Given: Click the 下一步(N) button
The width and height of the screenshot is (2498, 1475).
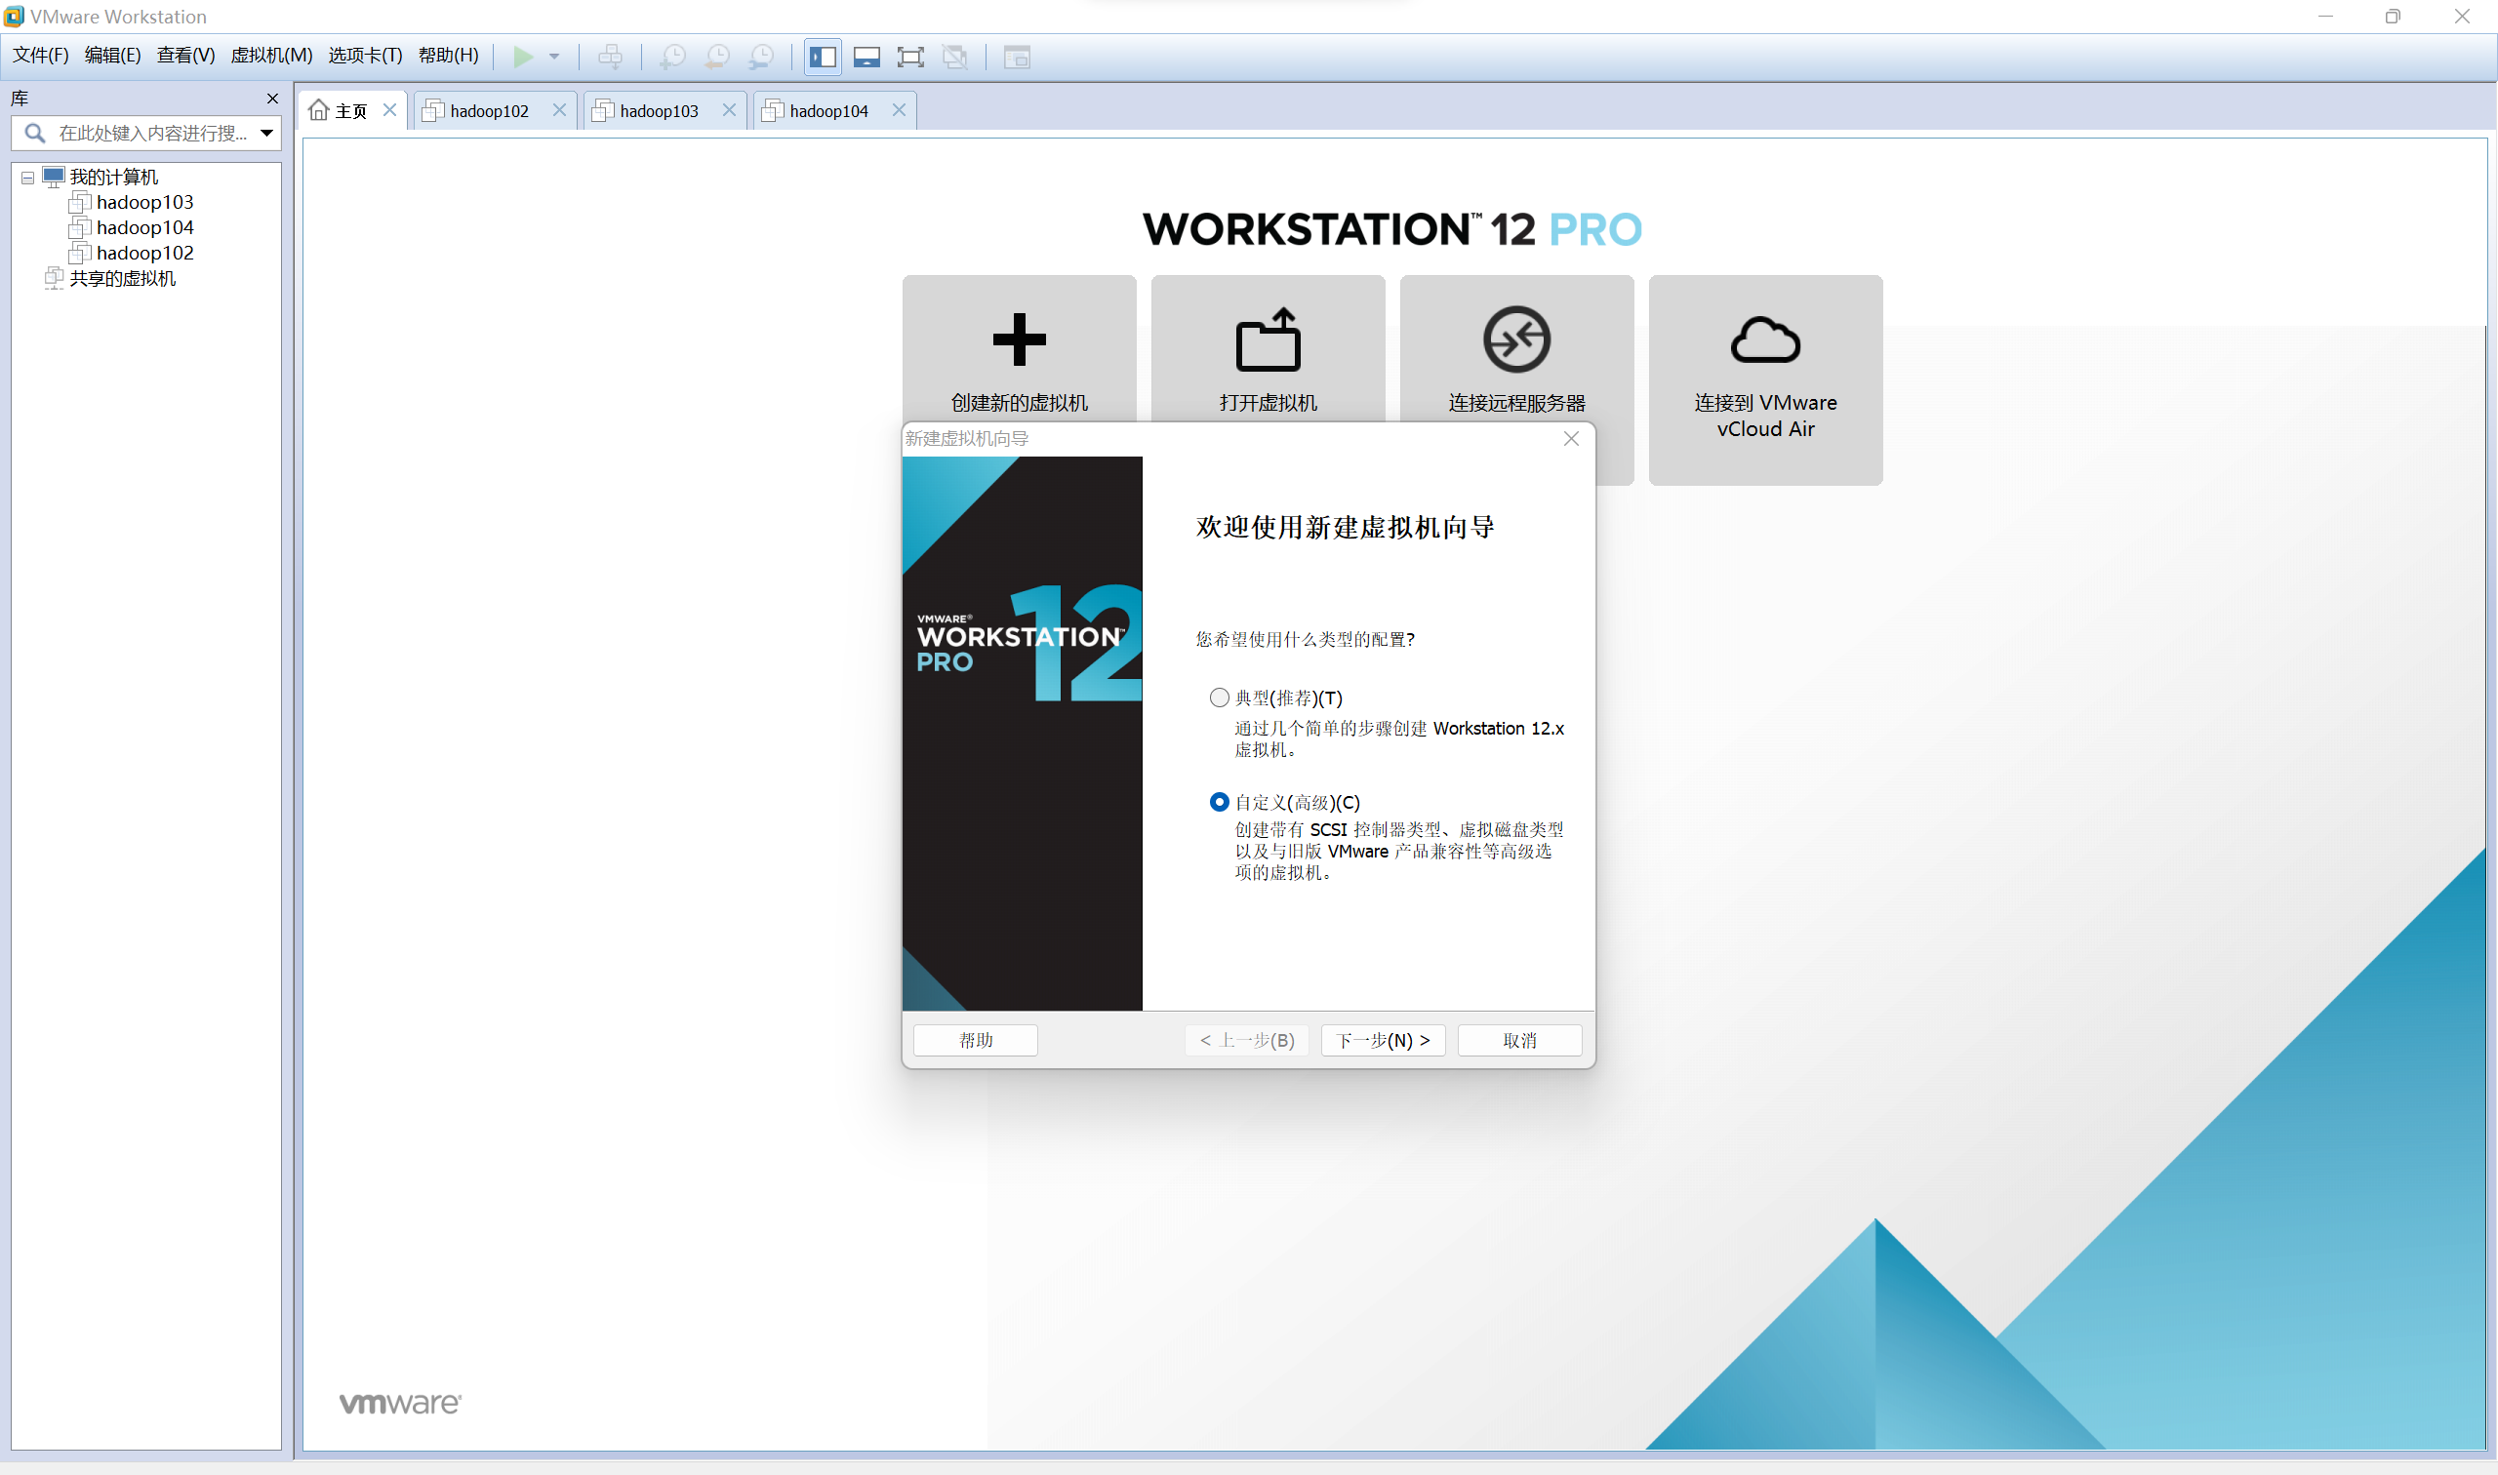Looking at the screenshot, I should click(x=1382, y=1040).
